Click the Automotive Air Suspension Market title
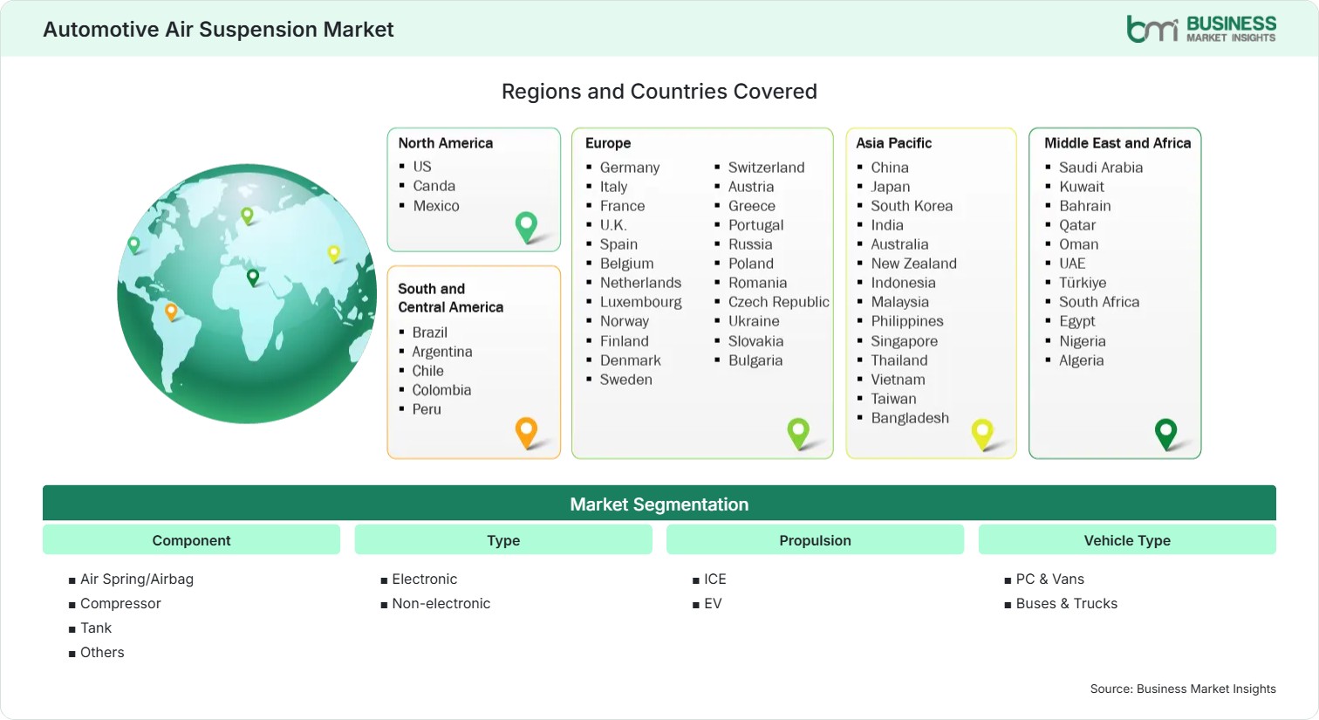Screen dimensions: 1319x720 [218, 30]
